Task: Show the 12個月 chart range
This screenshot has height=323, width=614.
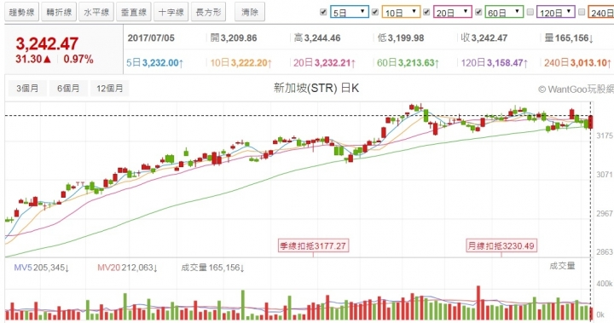Action: click(110, 89)
